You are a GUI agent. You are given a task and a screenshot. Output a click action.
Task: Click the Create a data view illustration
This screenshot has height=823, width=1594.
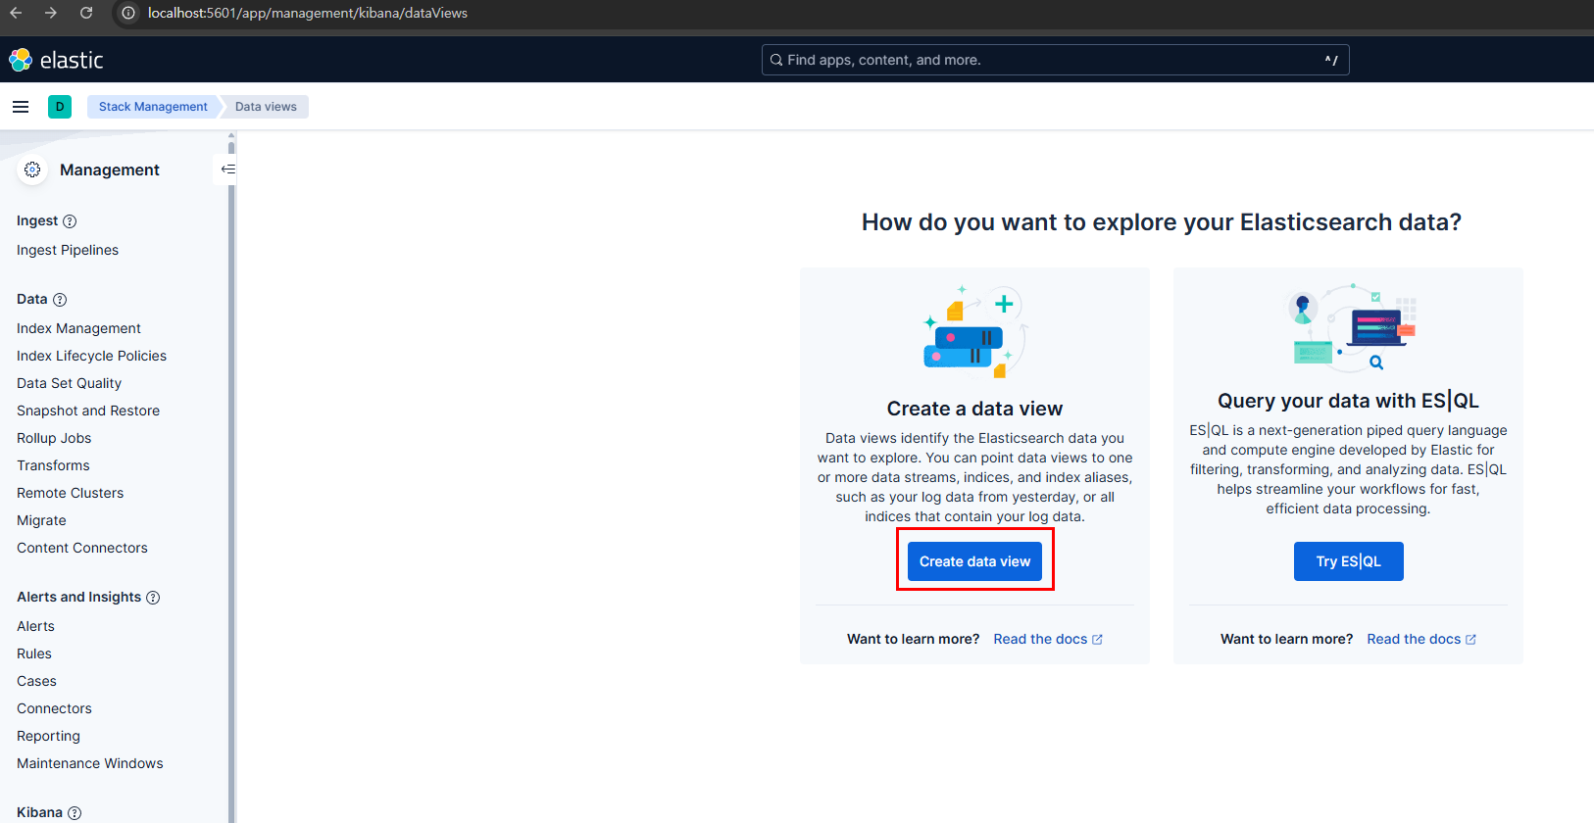click(x=975, y=332)
